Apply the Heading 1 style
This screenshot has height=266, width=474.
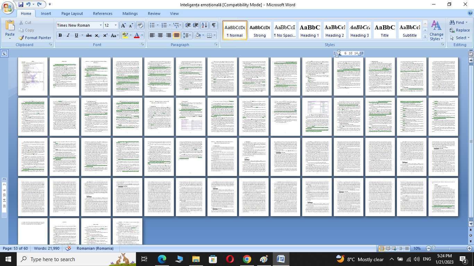[x=310, y=30]
